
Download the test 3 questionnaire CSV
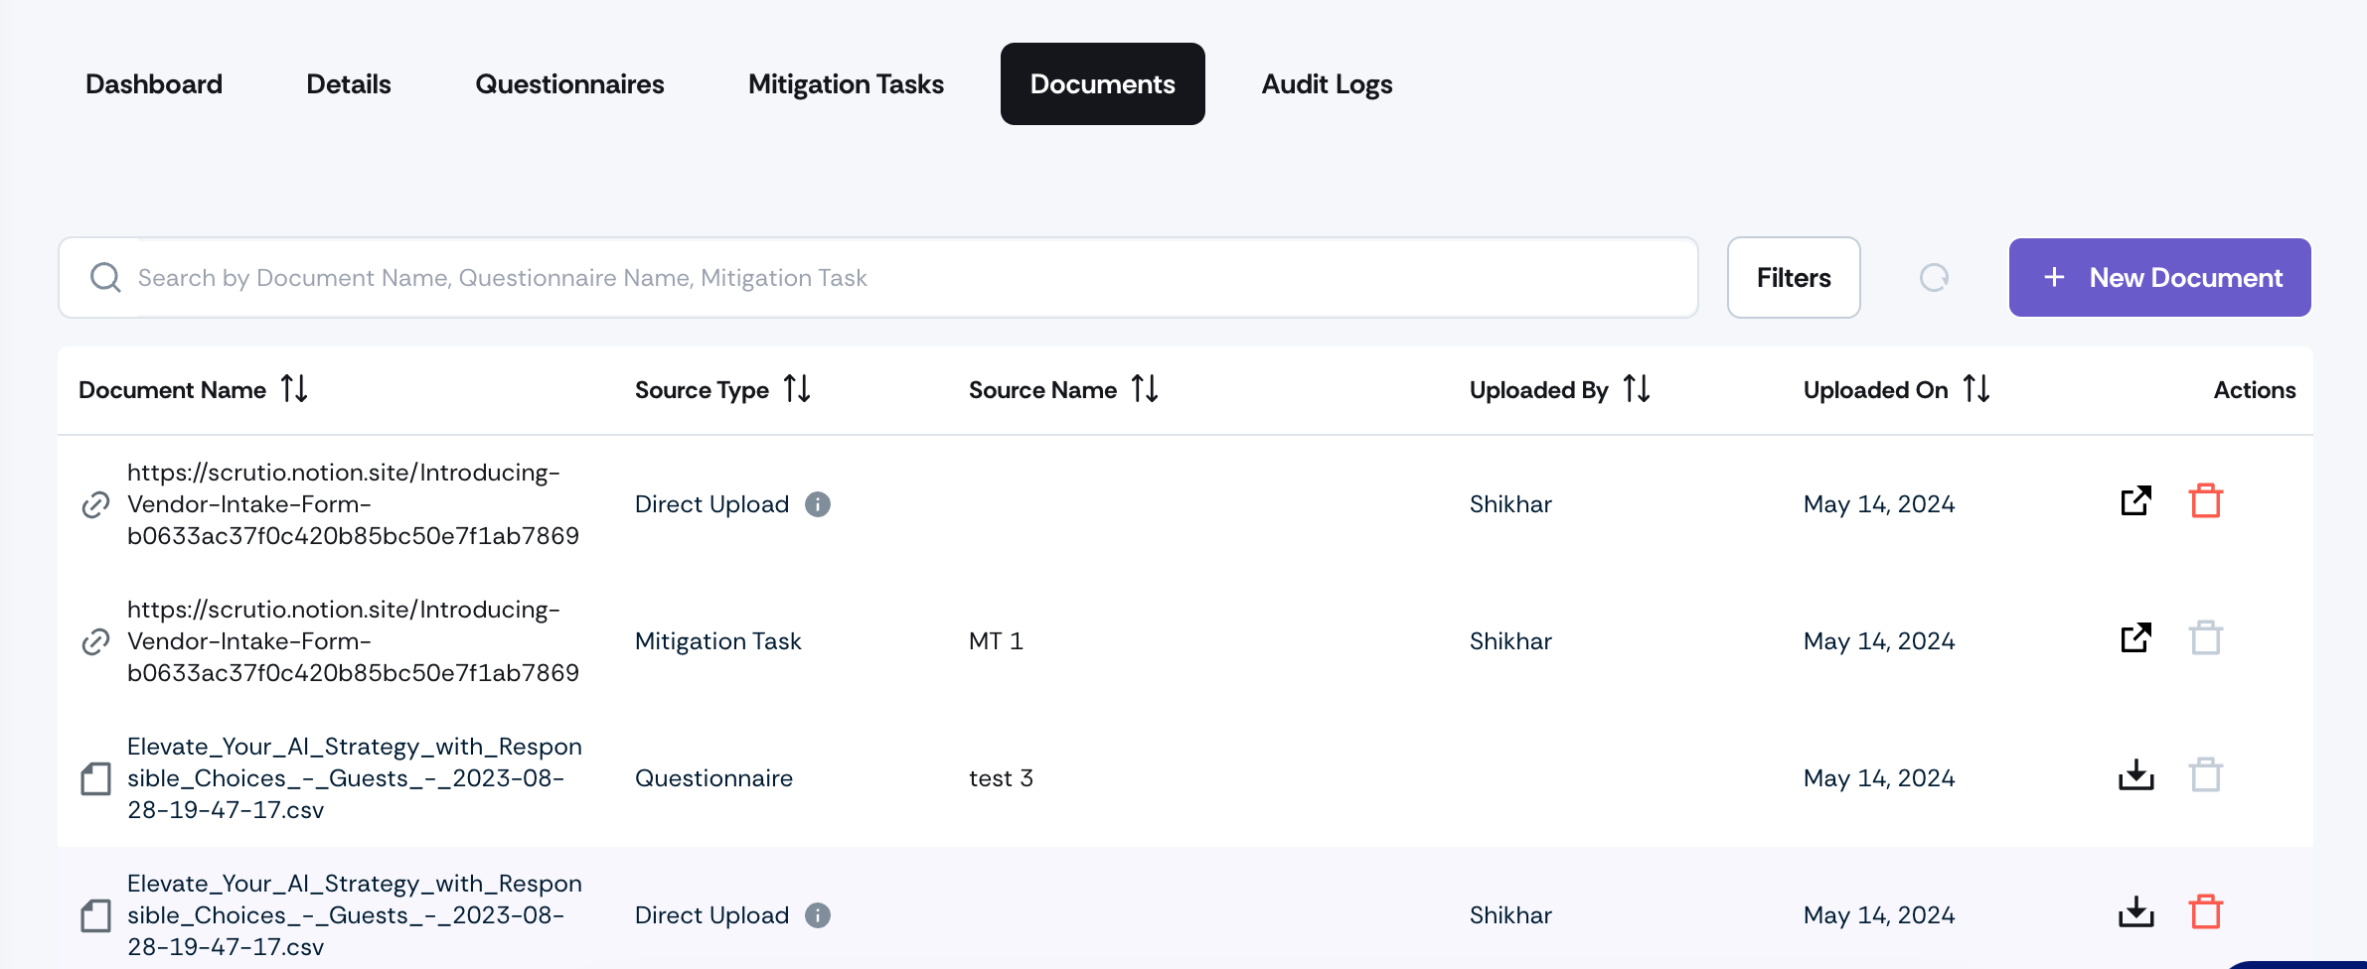(2135, 775)
